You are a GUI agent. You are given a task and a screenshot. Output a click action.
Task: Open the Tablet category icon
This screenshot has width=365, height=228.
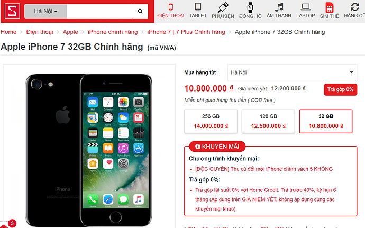coord(198,7)
